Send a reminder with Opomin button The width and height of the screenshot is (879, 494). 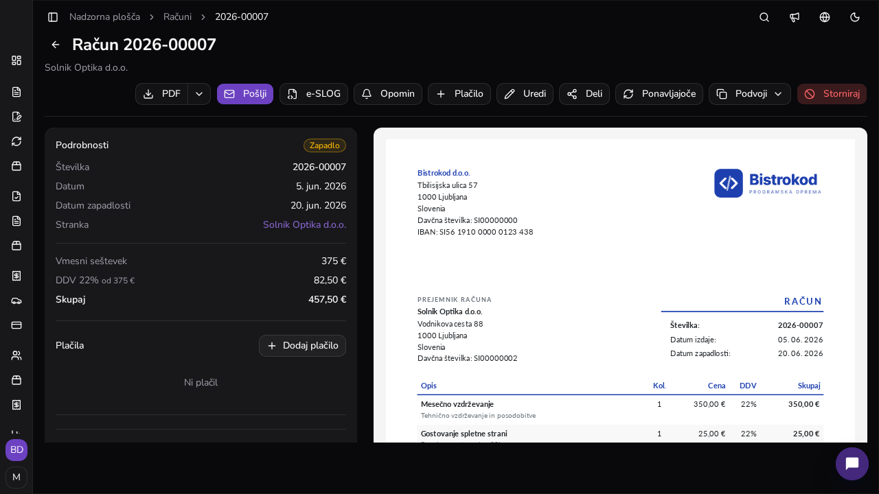pos(388,94)
